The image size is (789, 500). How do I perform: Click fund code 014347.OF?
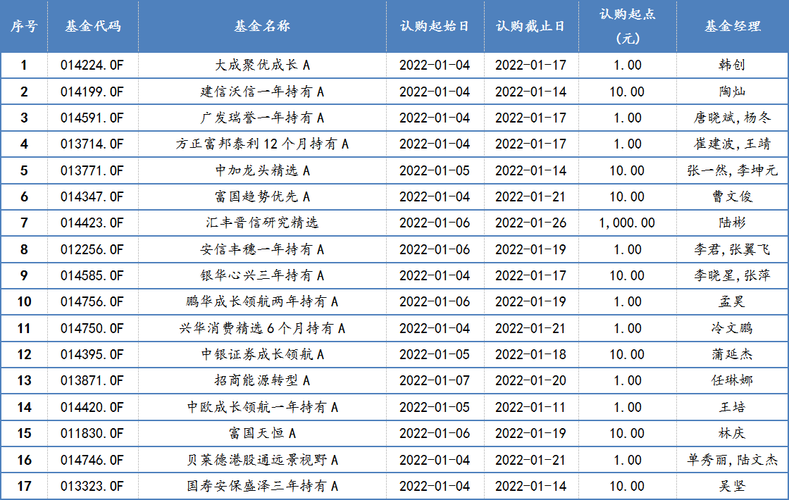coord(92,197)
